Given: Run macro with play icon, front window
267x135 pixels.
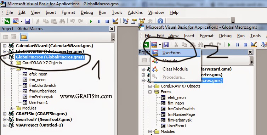Looking at the screenshot, I should (x=229, y=45).
